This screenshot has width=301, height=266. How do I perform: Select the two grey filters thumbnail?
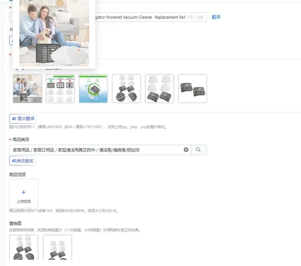click(x=193, y=88)
